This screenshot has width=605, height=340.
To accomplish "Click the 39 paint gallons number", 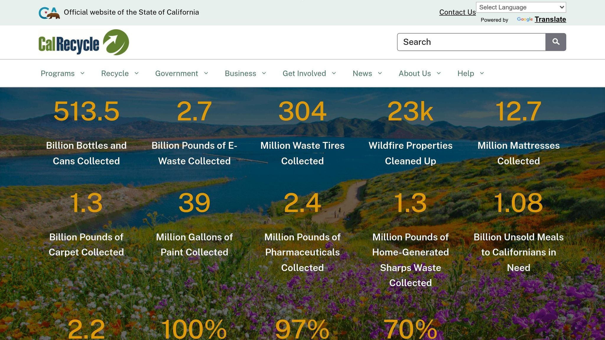I will pos(194,203).
